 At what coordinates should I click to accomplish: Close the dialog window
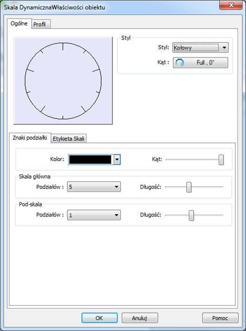tap(231, 5)
